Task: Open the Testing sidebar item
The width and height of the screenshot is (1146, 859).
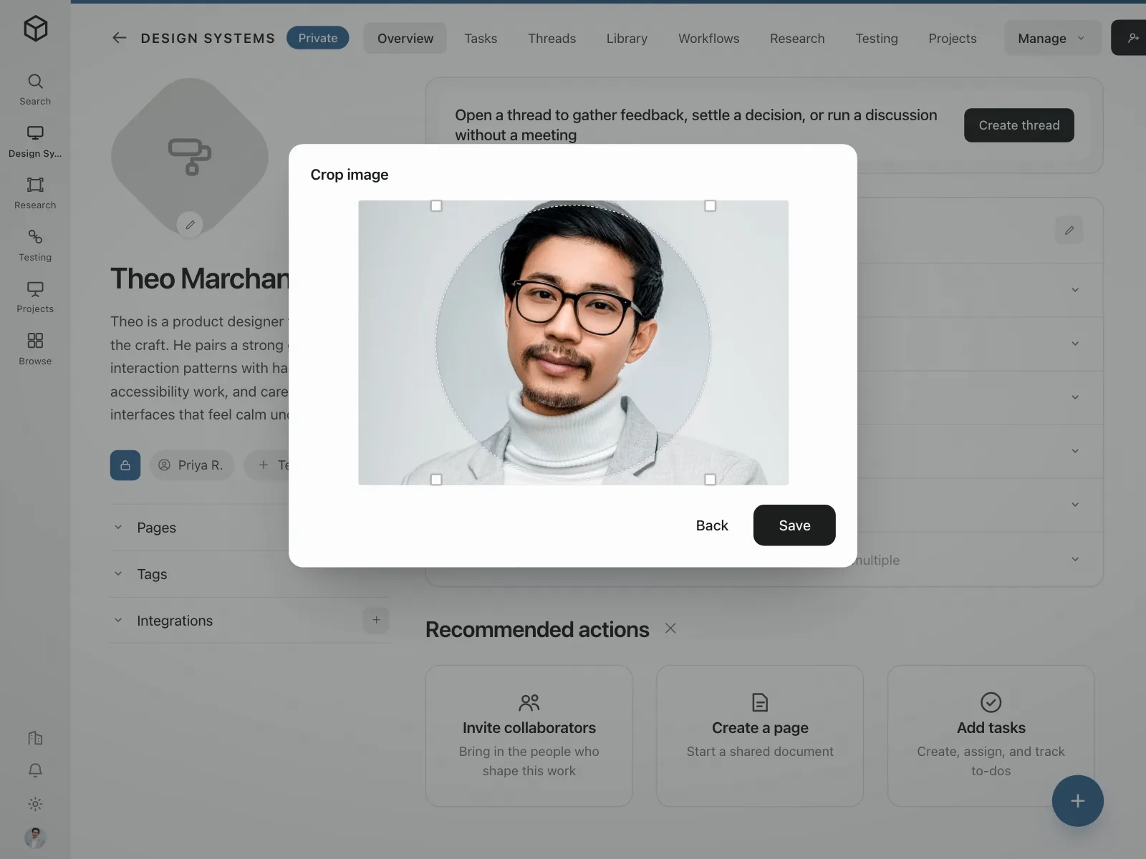Action: pos(35,246)
